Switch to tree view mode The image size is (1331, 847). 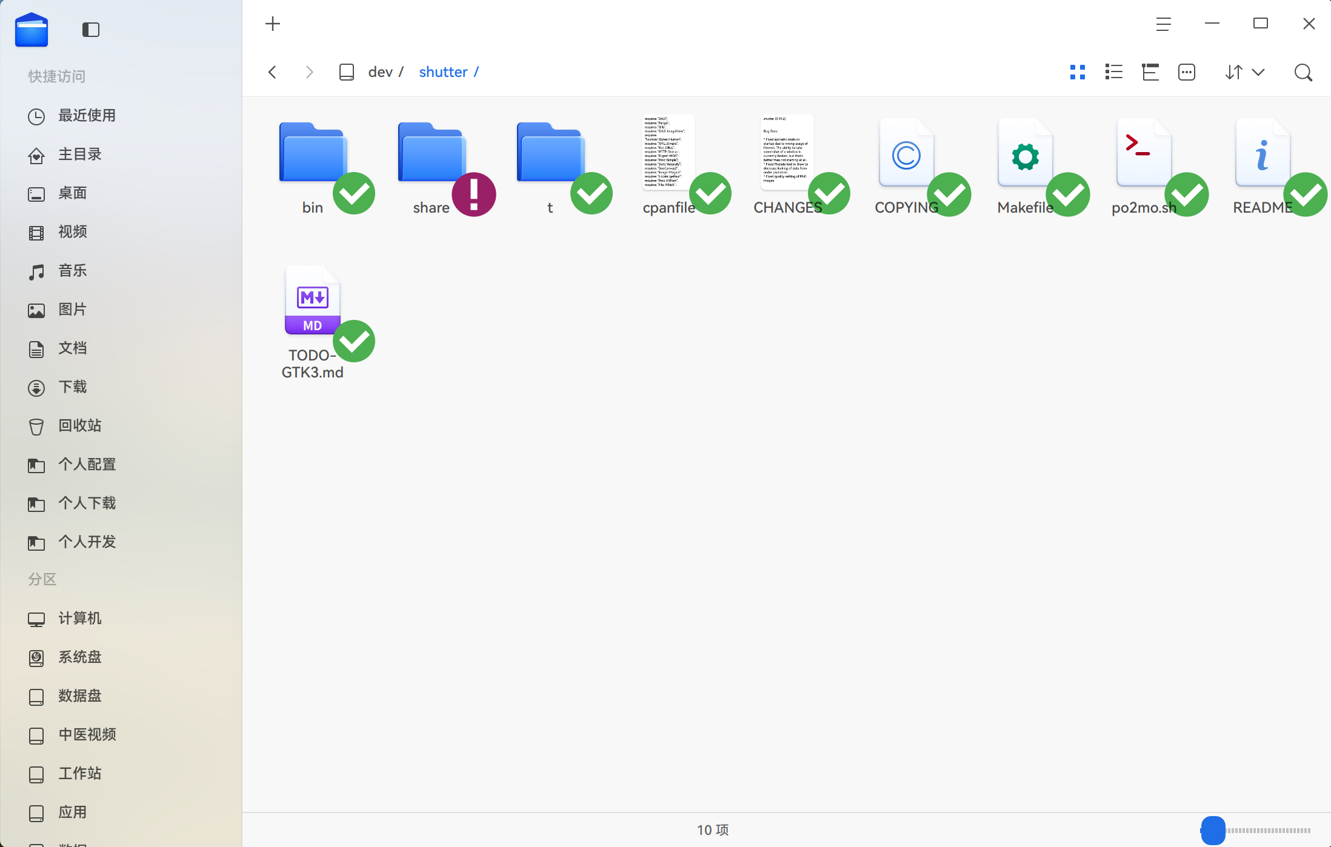pyautogui.click(x=1150, y=72)
